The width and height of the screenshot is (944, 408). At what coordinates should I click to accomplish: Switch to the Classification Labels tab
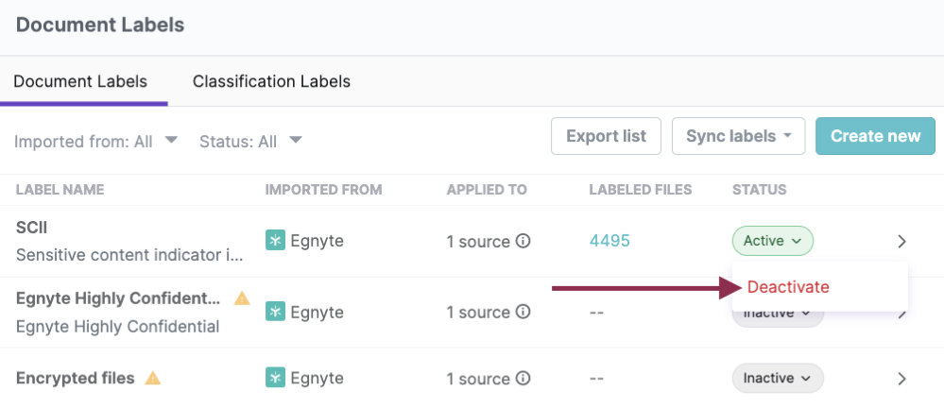271,81
